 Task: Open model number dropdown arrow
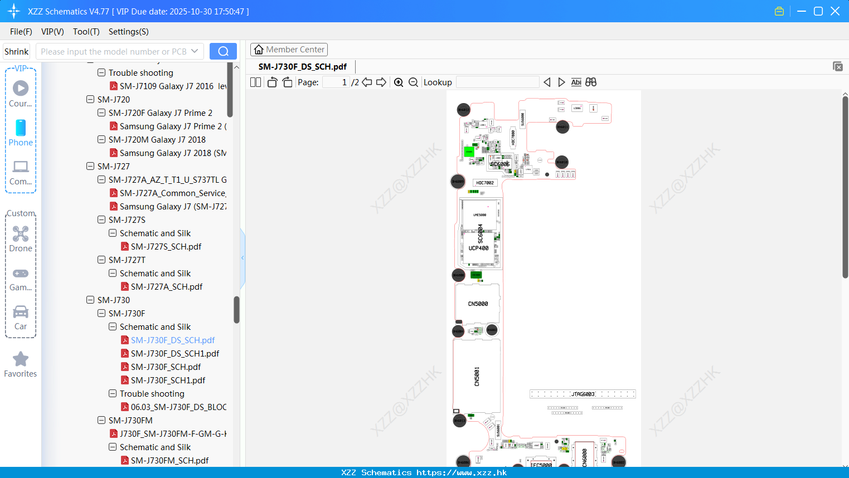point(195,51)
